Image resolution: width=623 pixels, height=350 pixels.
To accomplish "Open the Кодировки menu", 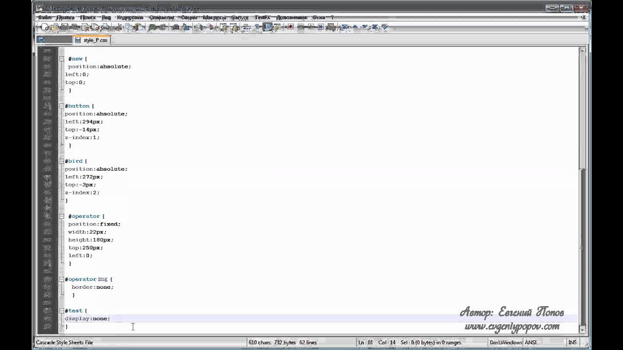I will tap(130, 17).
